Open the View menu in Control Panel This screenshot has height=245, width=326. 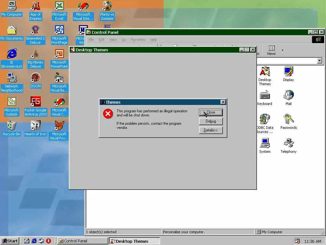(113, 40)
